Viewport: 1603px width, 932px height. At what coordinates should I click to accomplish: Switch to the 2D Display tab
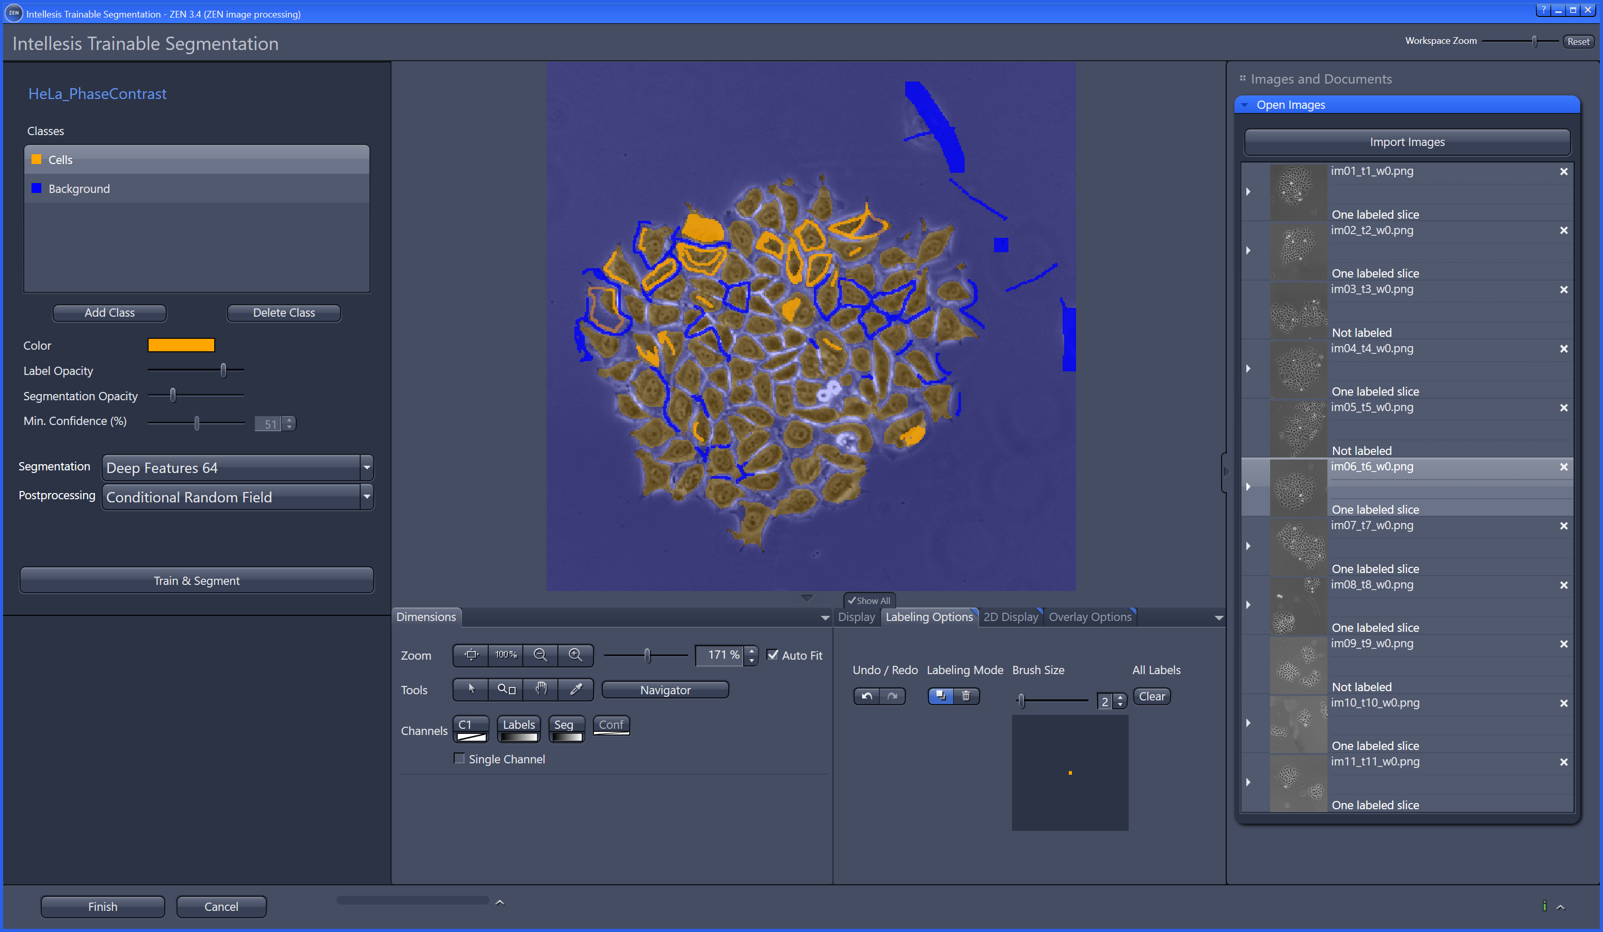[x=1010, y=616]
